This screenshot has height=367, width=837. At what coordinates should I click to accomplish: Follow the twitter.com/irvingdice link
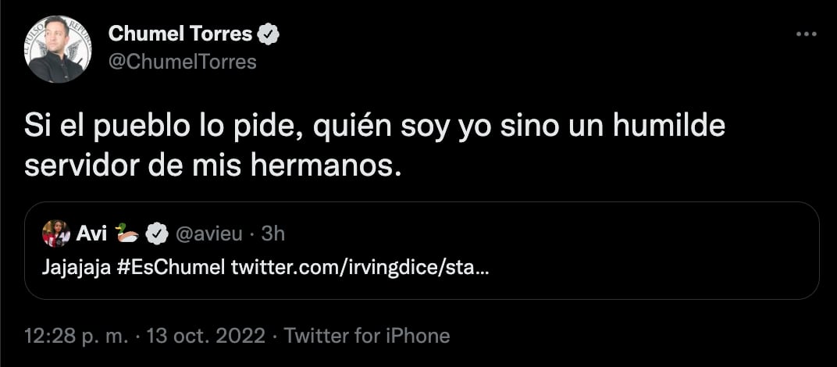coord(362,267)
